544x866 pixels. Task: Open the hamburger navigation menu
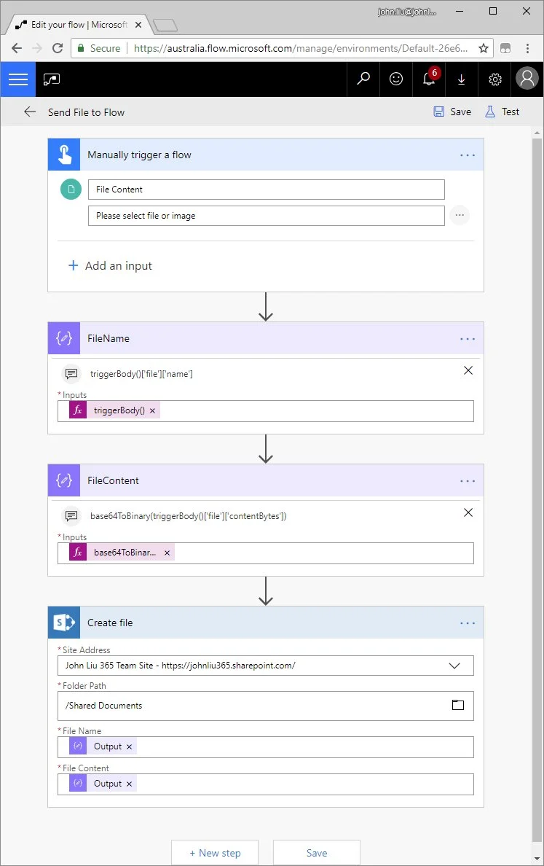coord(17,79)
